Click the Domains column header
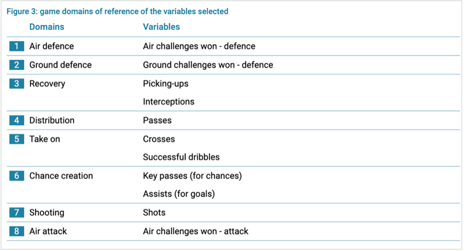Image resolution: width=464 pixels, height=251 pixels. (47, 27)
